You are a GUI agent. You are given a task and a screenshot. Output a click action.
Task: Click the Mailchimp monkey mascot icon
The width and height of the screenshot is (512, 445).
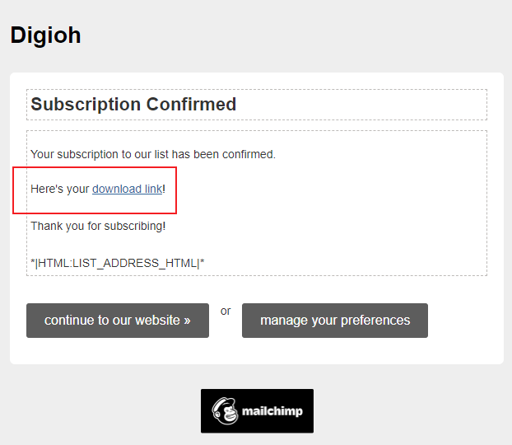pos(224,410)
